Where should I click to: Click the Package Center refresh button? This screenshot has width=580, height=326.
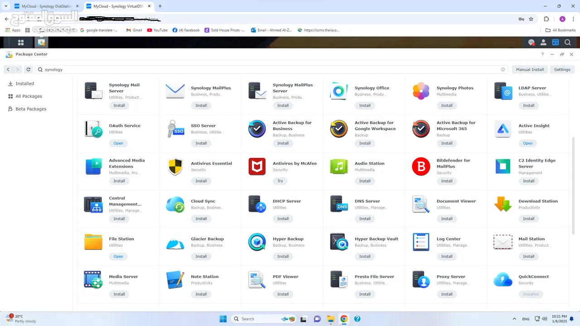(x=28, y=69)
